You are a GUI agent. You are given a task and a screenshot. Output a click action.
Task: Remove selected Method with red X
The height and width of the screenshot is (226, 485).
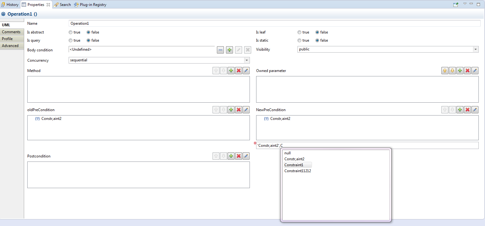pos(239,71)
